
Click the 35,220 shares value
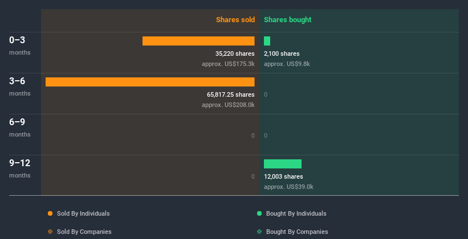click(x=235, y=53)
